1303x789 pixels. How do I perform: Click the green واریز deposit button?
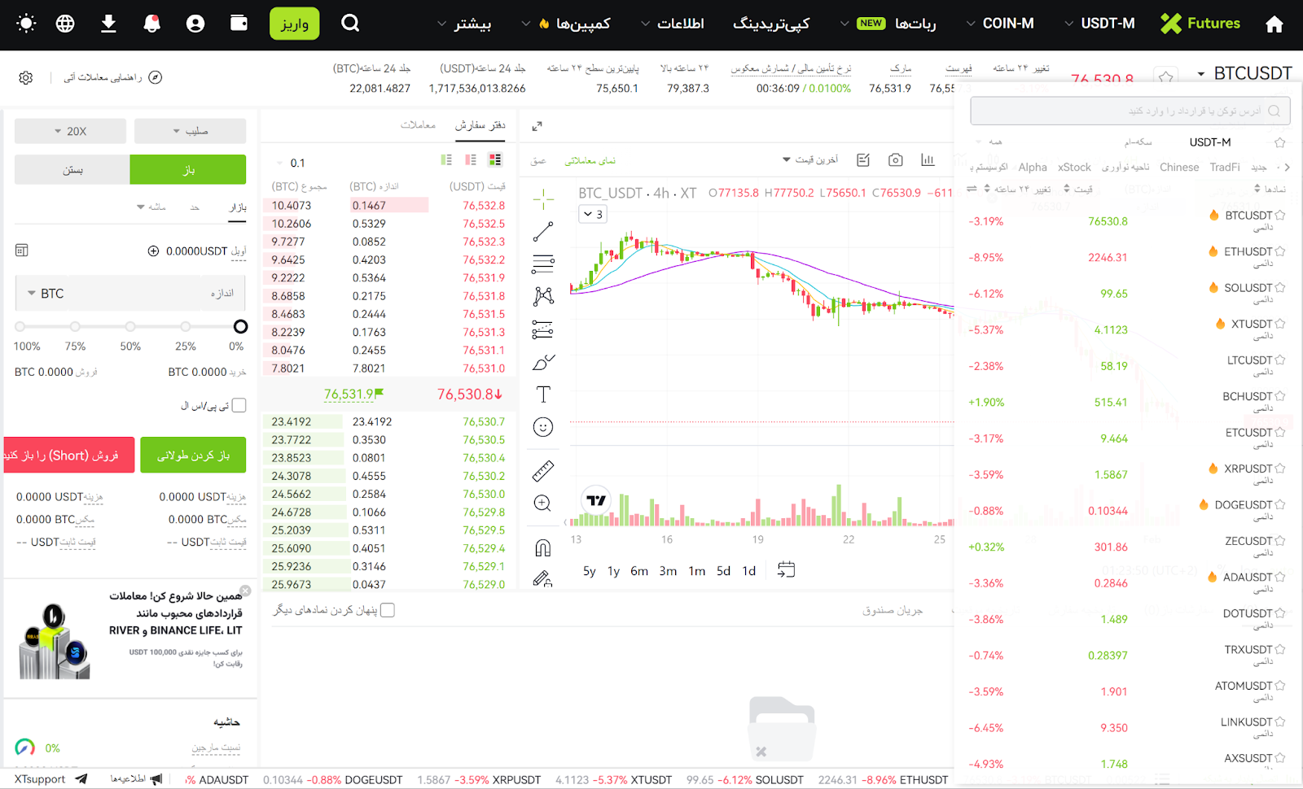click(294, 24)
